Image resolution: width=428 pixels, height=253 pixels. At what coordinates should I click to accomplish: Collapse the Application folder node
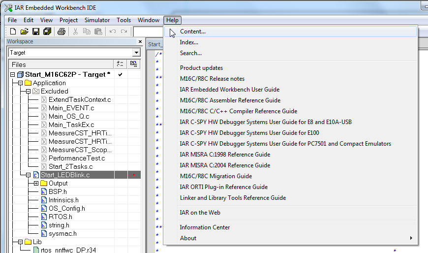pyautogui.click(x=21, y=83)
